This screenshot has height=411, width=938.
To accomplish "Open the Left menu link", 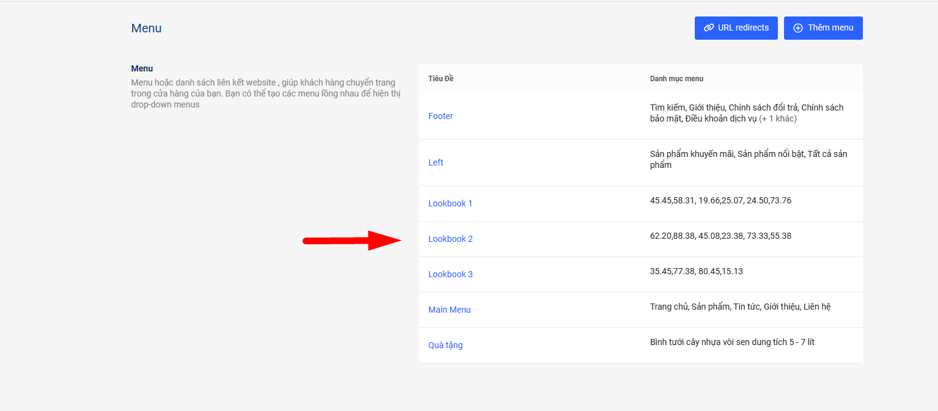I will 436,162.
